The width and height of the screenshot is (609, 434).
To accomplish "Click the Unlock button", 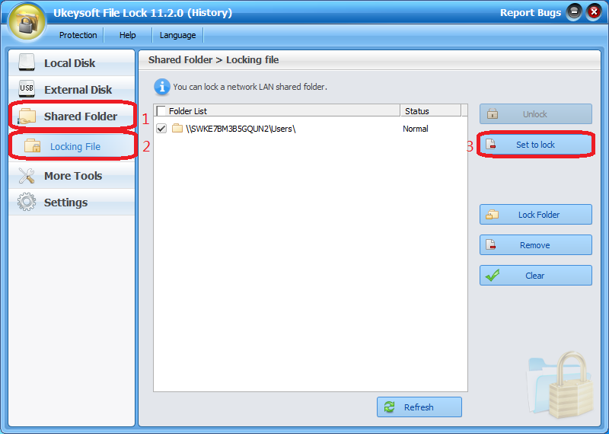I will [x=536, y=114].
